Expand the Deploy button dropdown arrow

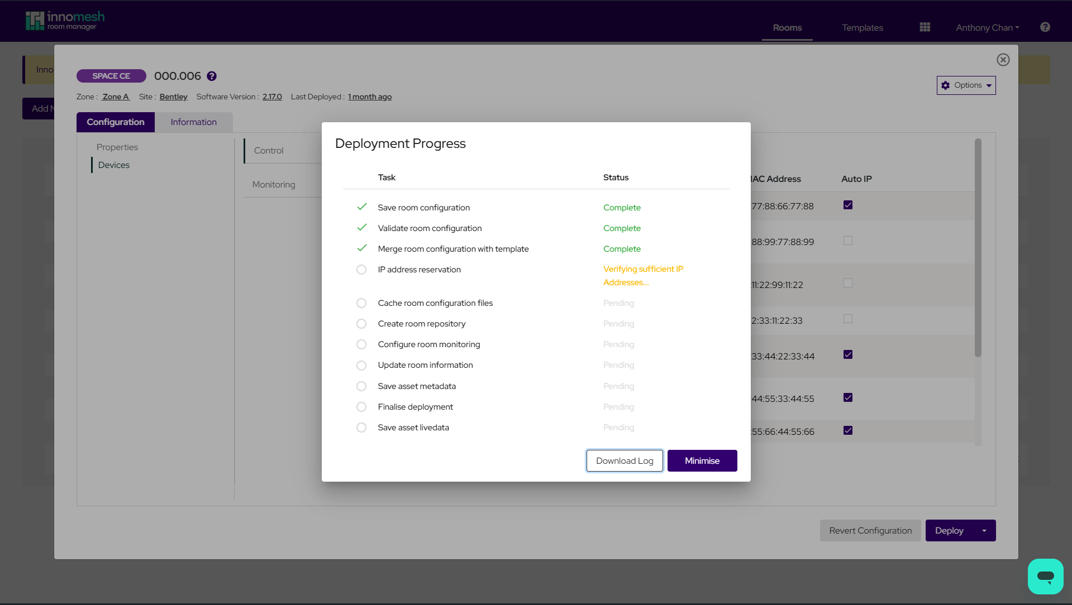pos(984,530)
